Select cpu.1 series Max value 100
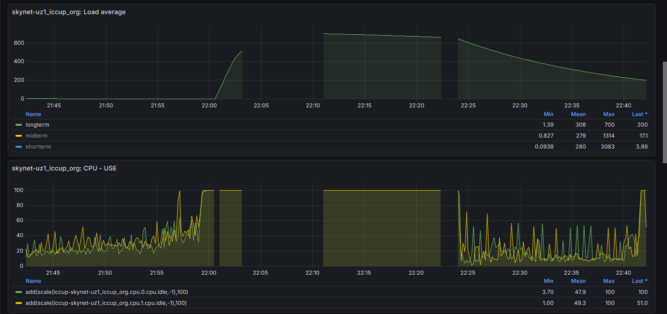The height and width of the screenshot is (314, 667). (610, 303)
